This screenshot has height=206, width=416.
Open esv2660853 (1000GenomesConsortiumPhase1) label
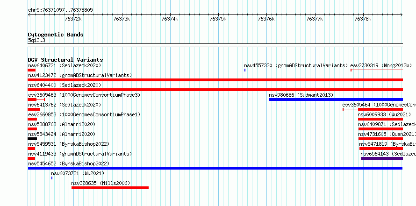coord(84,114)
